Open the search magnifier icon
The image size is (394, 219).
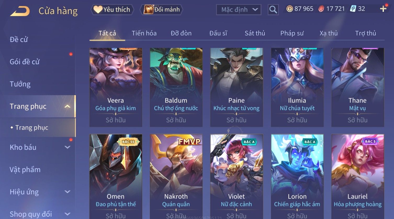tap(273, 10)
